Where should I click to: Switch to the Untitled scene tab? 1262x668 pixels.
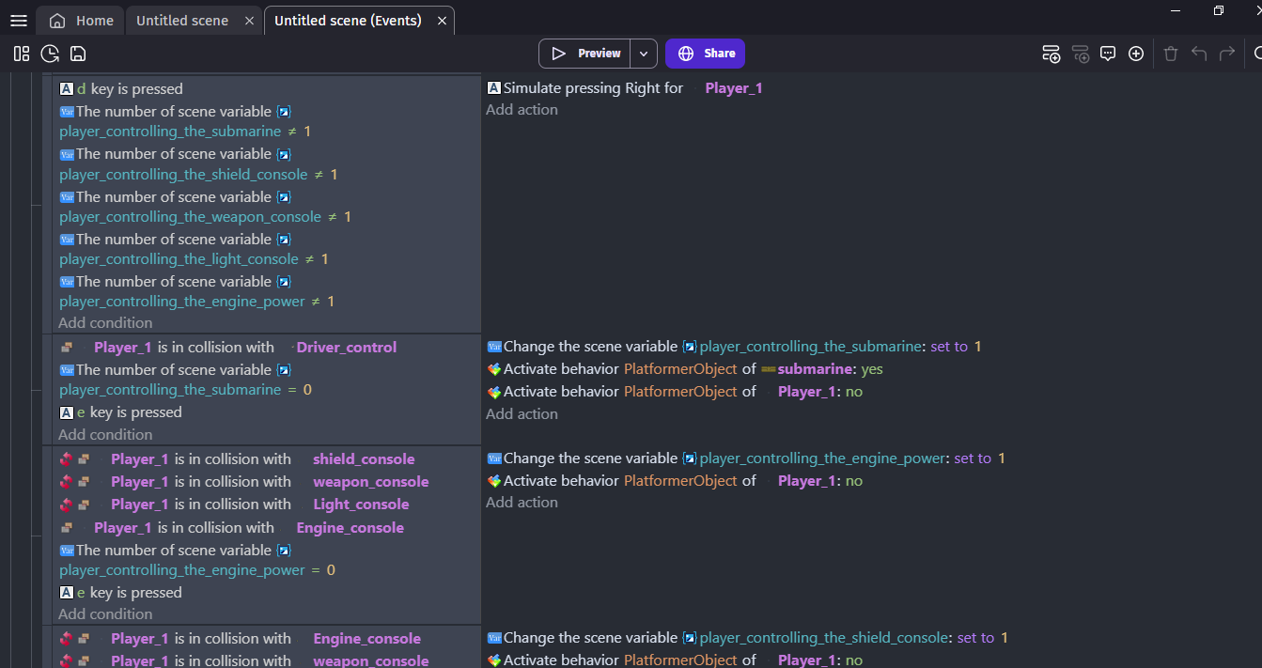182,21
